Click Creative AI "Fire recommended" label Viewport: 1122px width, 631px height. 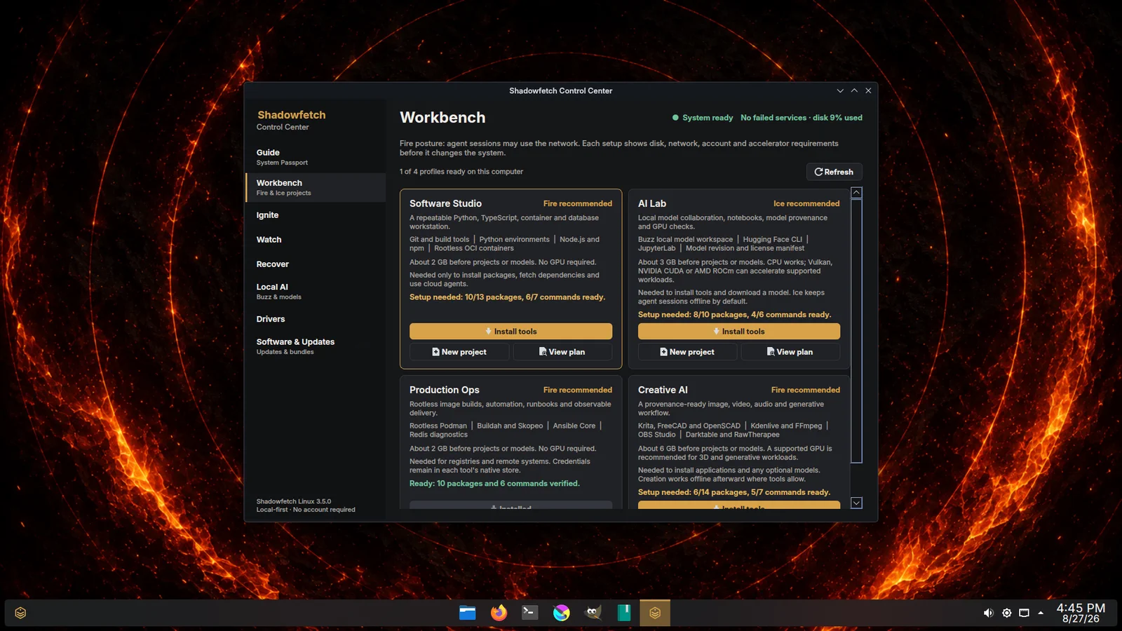tap(806, 391)
